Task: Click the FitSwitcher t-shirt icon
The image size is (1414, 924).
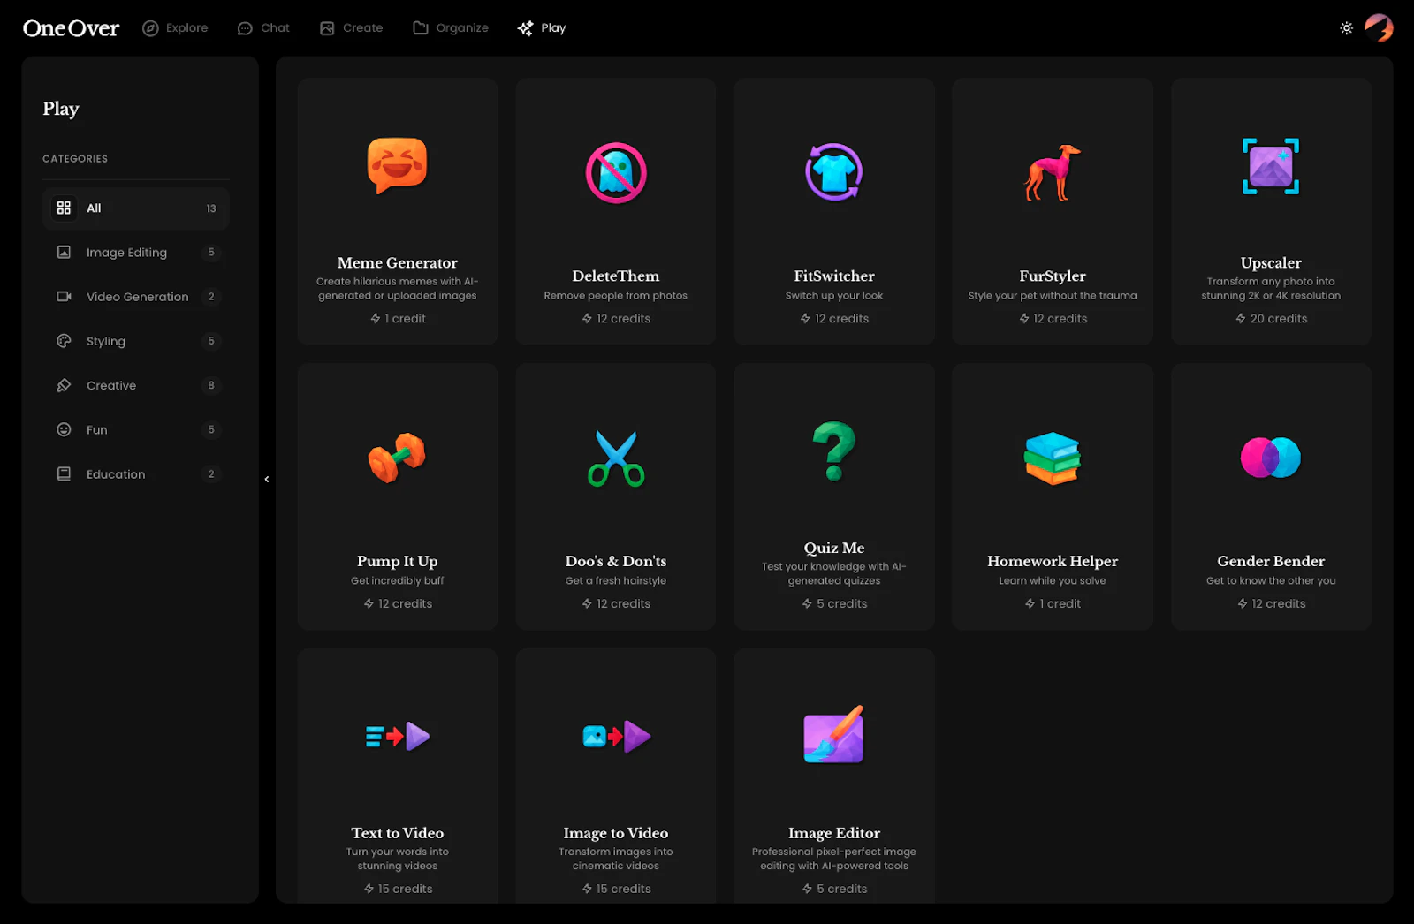Action: coord(833,172)
